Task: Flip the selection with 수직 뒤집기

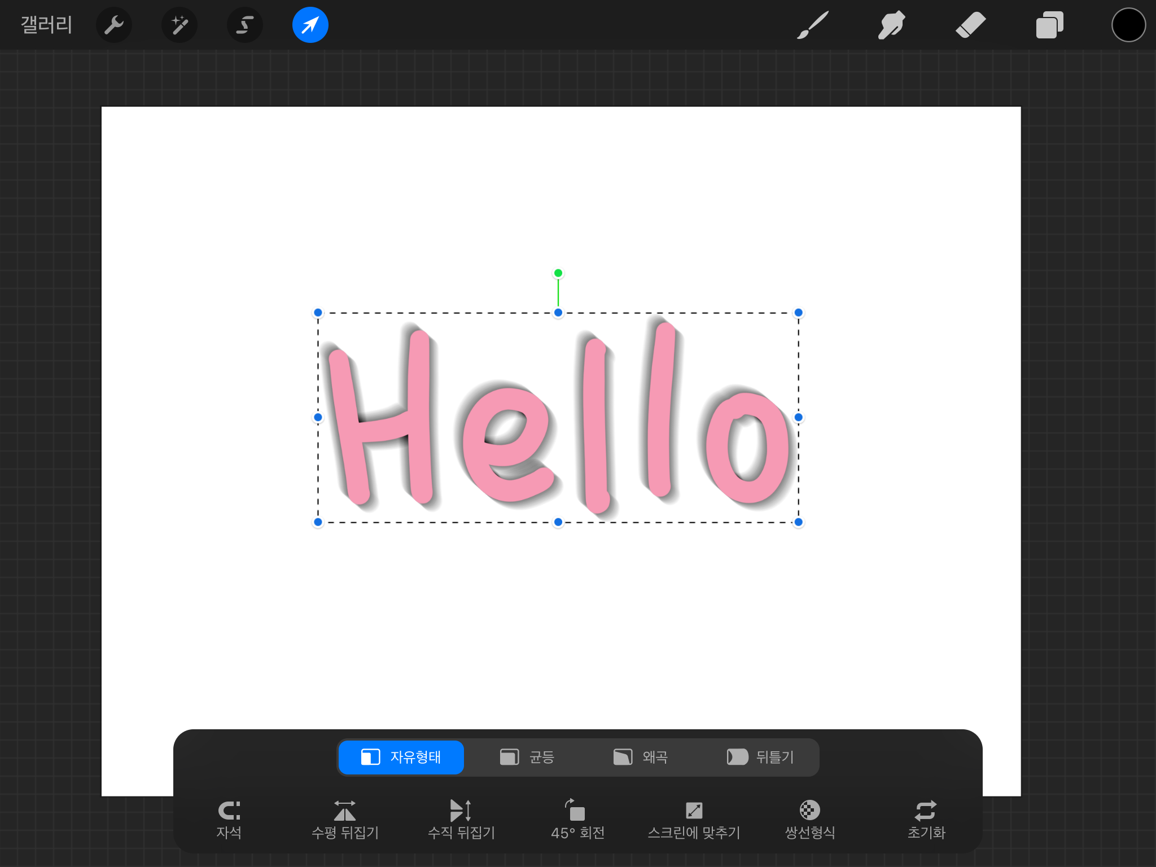Action: point(461,818)
